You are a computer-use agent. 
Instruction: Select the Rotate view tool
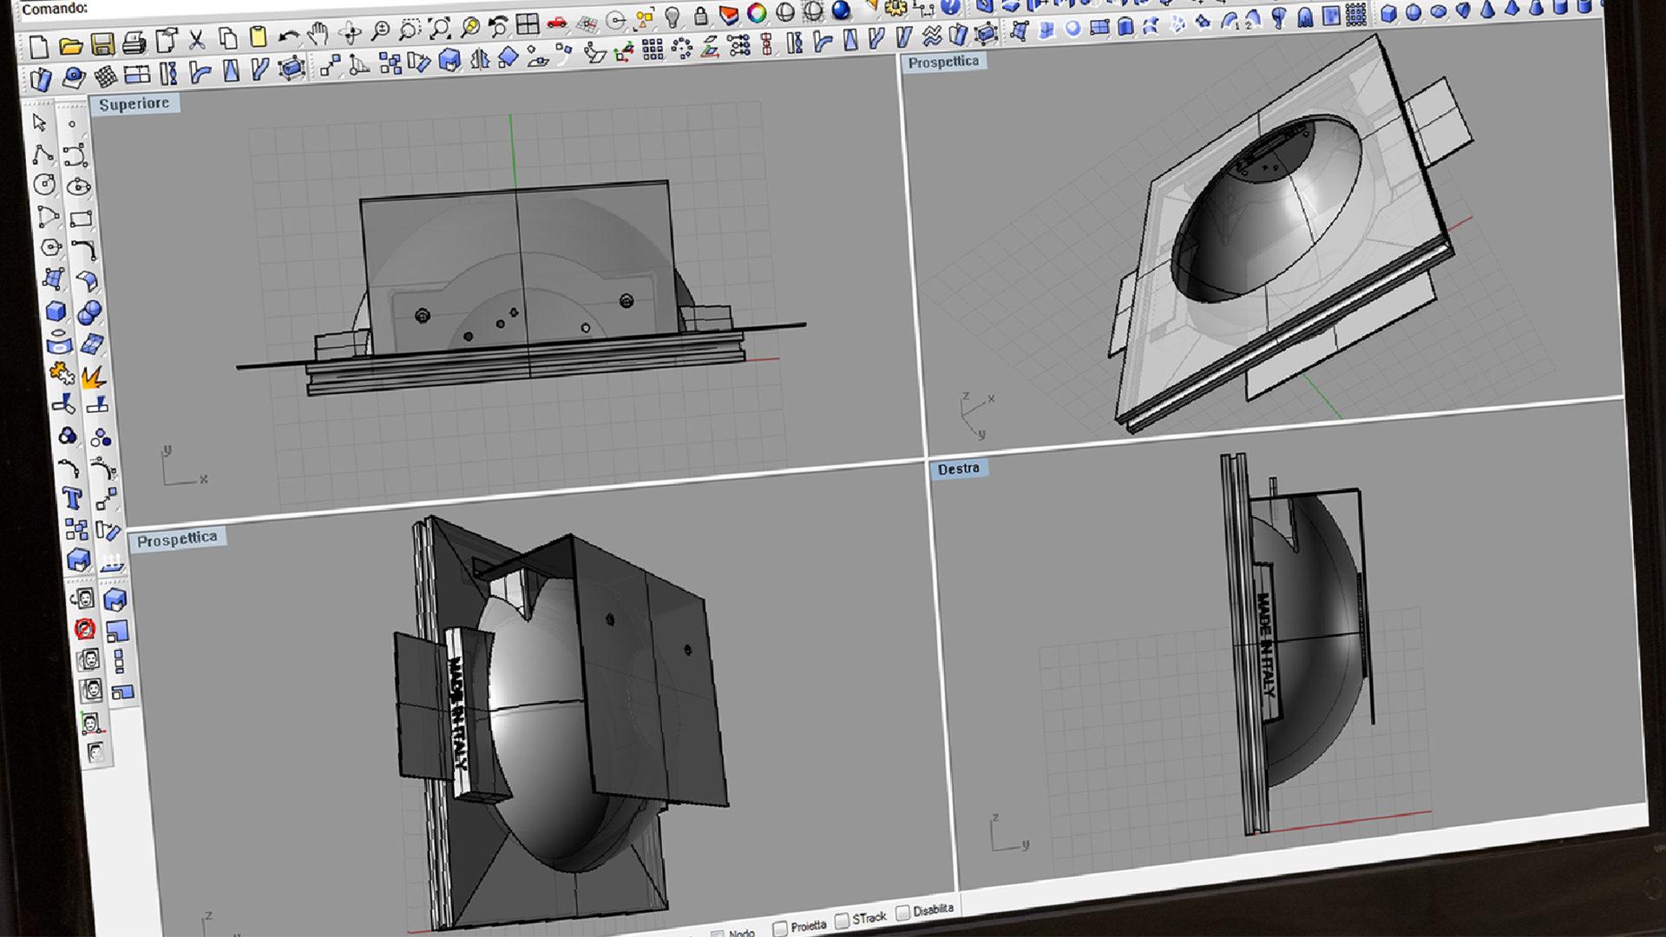click(x=350, y=34)
